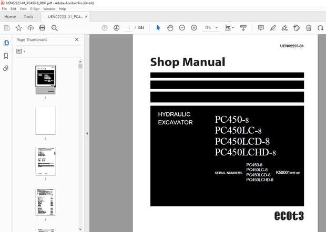Zoom out with minus icon
The width and height of the screenshot is (326, 232).
point(182,28)
